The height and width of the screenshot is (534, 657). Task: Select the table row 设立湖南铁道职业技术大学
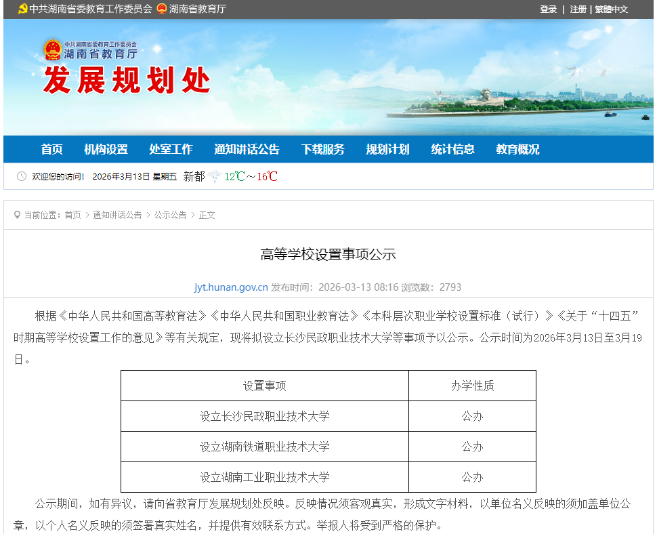(x=264, y=447)
